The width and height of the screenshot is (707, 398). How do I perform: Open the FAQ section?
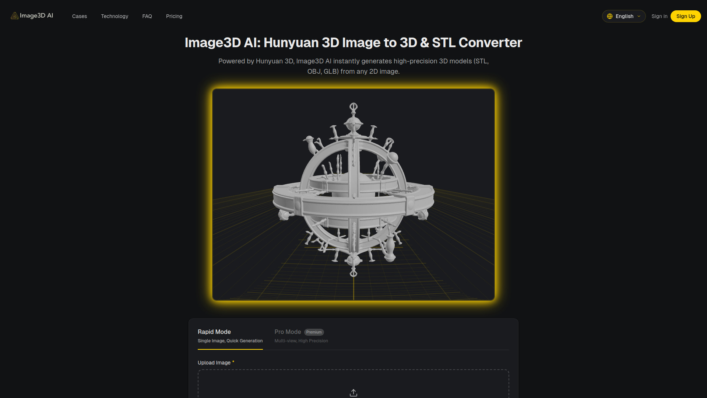147,16
